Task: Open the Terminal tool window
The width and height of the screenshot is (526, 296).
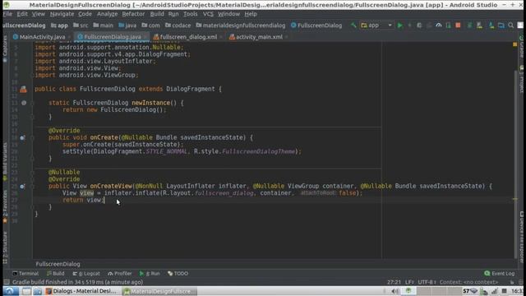Action: pos(25,274)
